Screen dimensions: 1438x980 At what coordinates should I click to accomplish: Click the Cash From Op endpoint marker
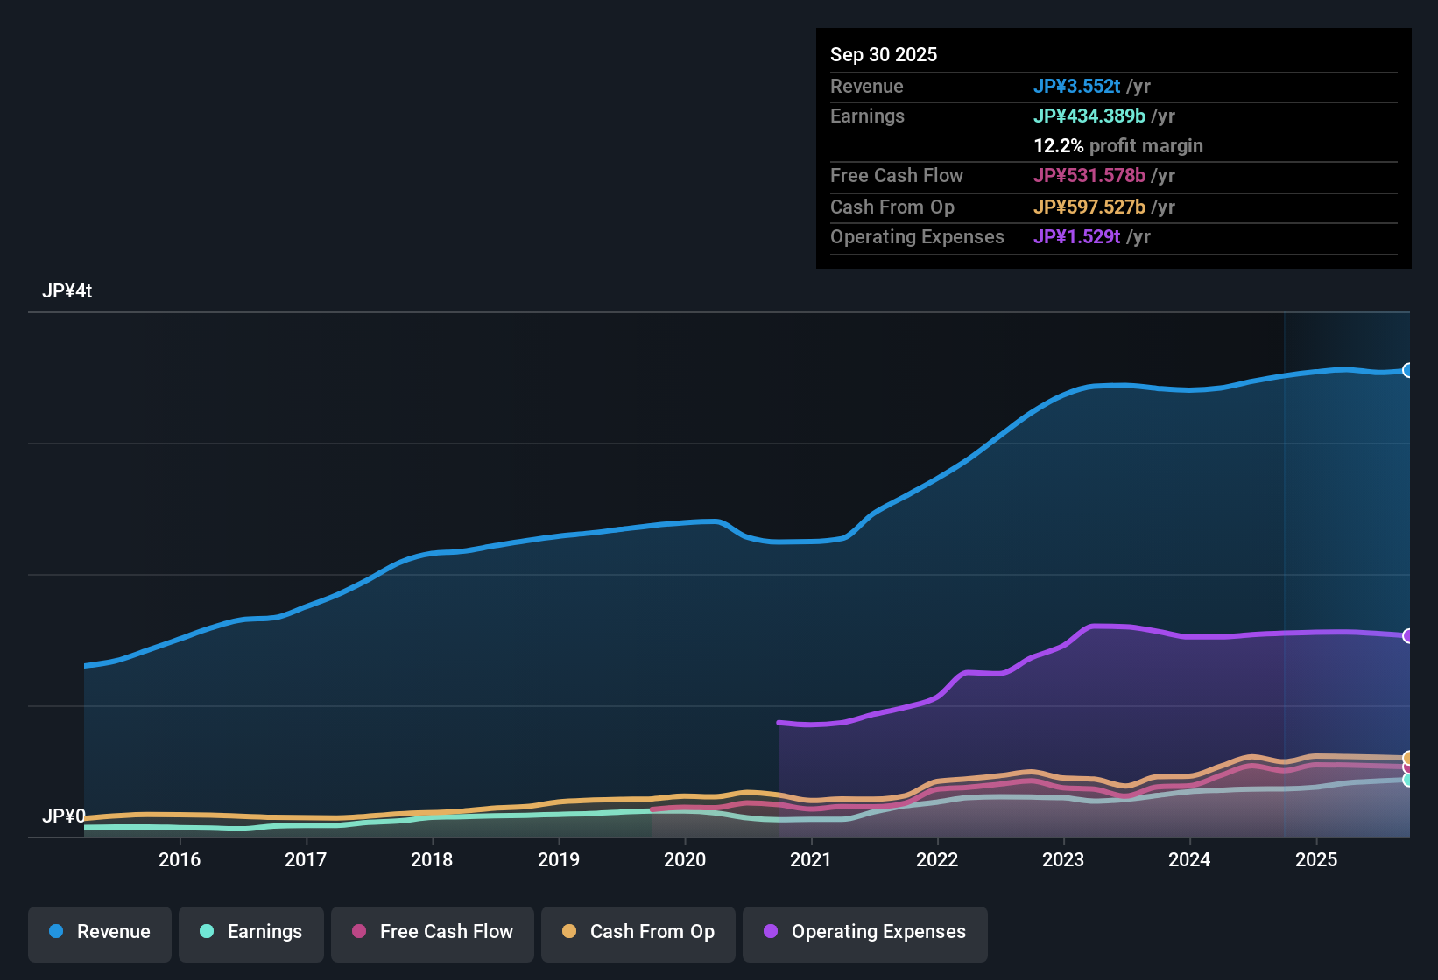tap(1408, 757)
